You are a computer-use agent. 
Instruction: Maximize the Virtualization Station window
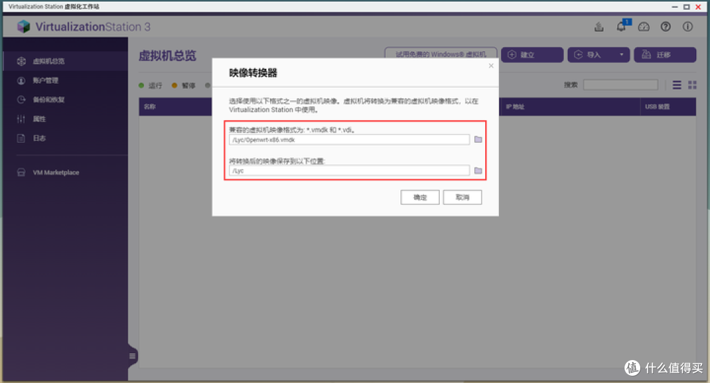pyautogui.click(x=686, y=7)
